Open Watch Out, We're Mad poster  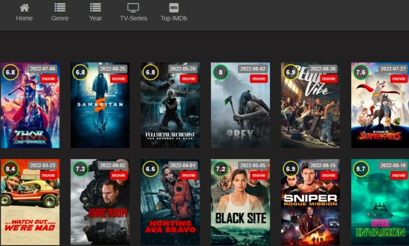30,202
